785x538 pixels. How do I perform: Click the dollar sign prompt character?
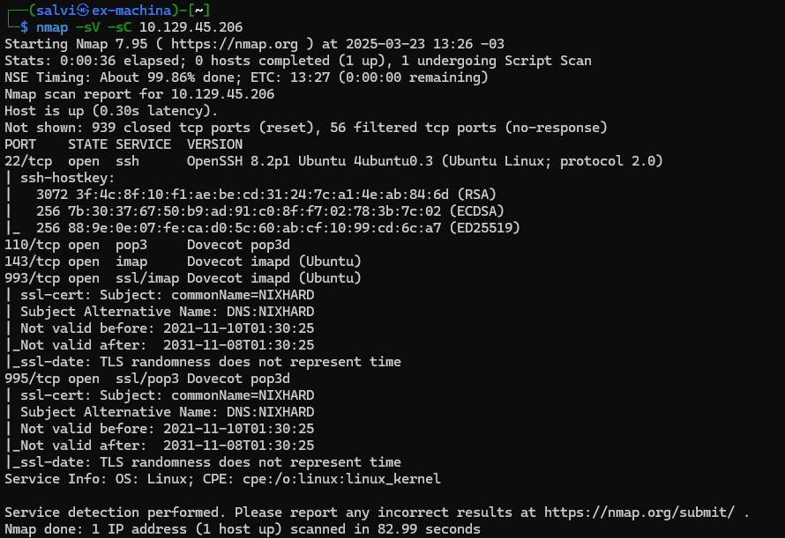(x=25, y=27)
